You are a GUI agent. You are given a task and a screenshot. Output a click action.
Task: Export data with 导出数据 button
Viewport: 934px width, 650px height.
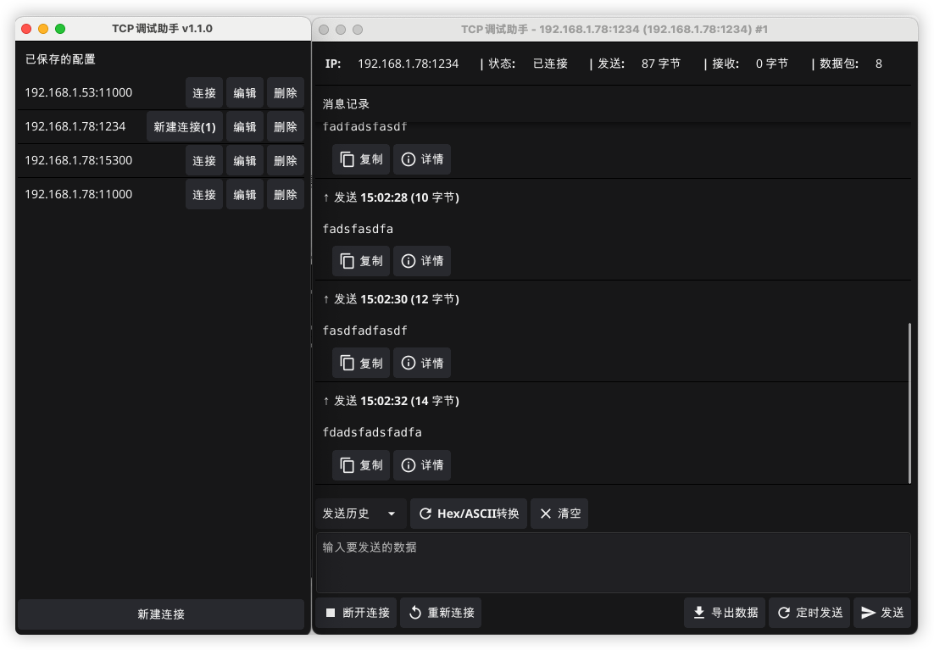(x=725, y=613)
